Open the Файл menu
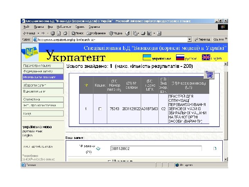Image resolution: width=249 pixels, height=187 pixels. coord(26,27)
